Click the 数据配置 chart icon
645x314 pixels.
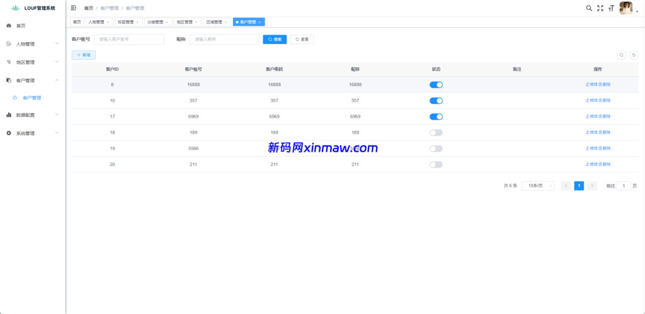[9, 115]
